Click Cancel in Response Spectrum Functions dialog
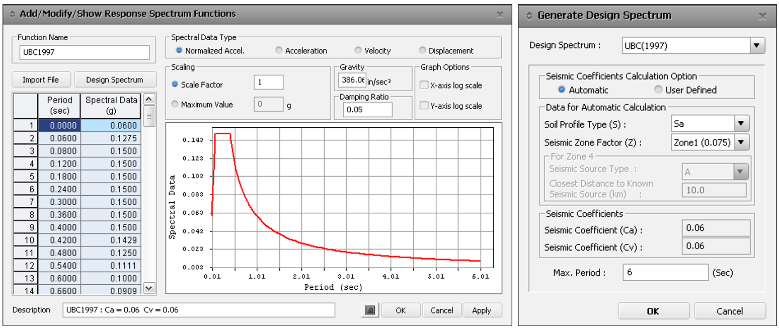This screenshot has height=328, width=779. [442, 310]
